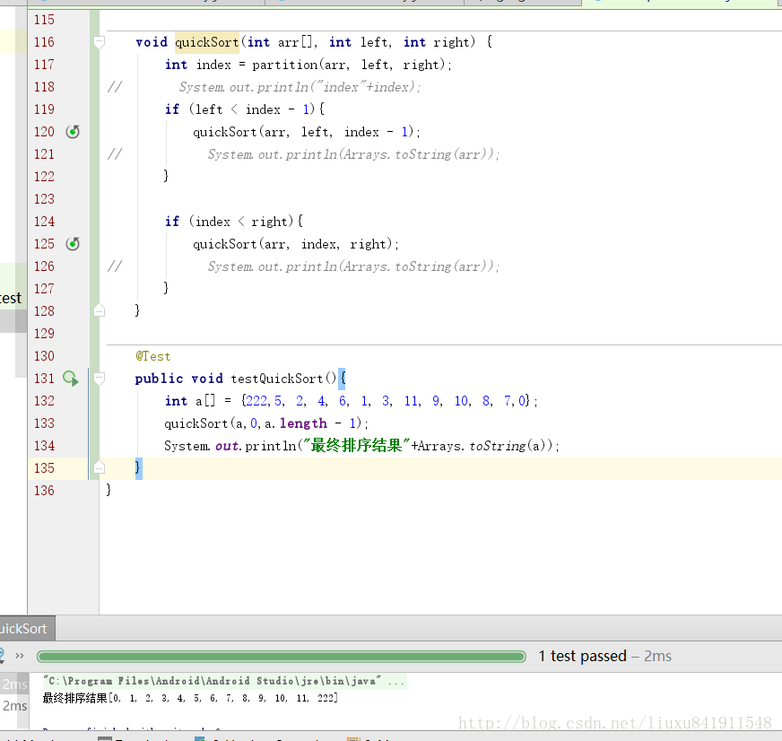Click the string literal "最终排序结果" in code
Screen dimensions: 782x741
[x=357, y=446]
